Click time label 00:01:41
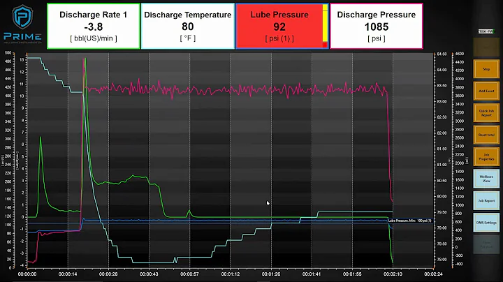Image resolution: width=503 pixels, height=282 pixels. coord(312,274)
